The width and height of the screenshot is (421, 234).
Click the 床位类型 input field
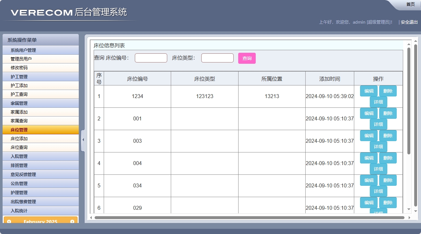pyautogui.click(x=217, y=58)
